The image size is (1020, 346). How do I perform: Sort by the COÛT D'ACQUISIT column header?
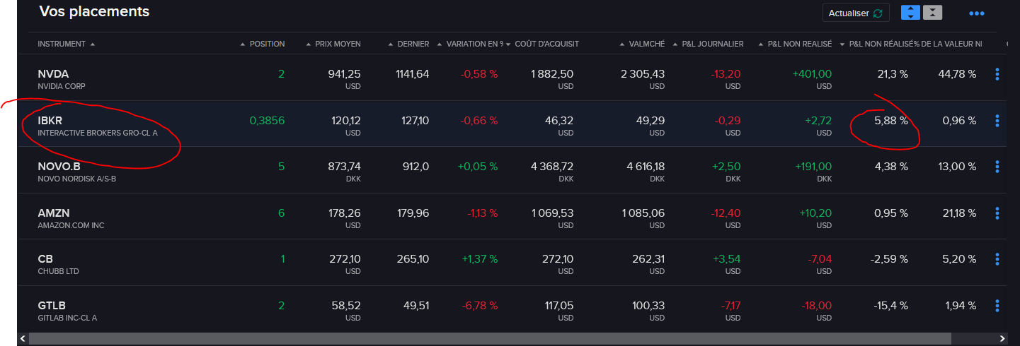click(x=542, y=44)
